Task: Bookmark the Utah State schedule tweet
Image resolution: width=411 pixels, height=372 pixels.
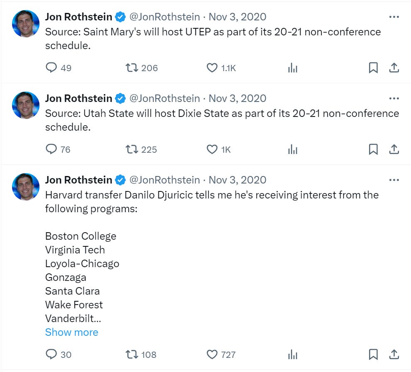Action: (x=373, y=149)
